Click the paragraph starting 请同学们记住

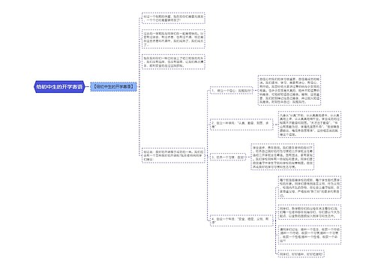click(x=310, y=235)
